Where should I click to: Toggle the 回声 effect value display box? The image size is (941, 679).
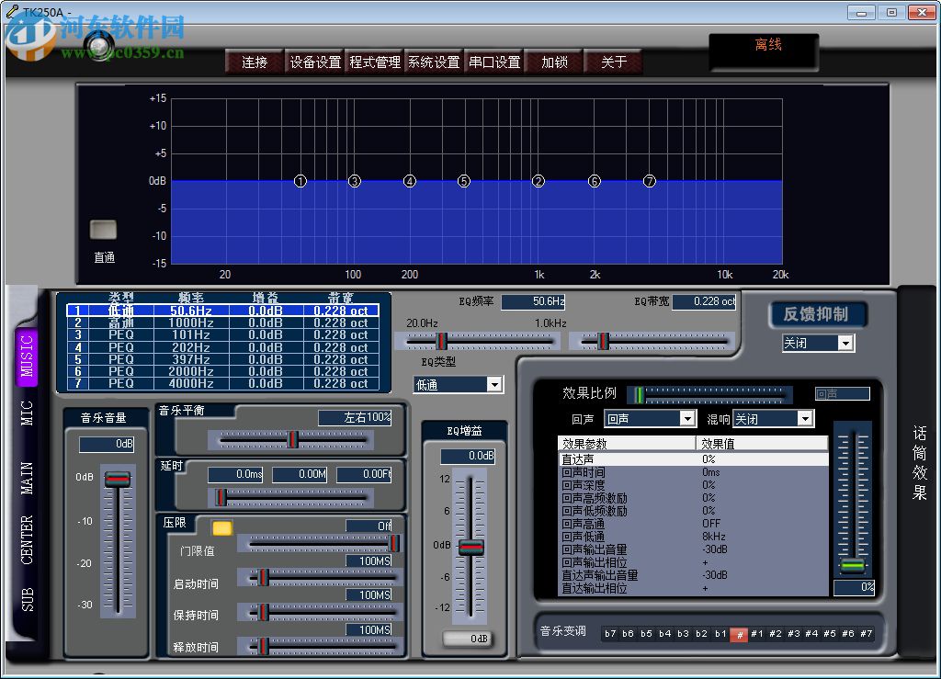pyautogui.click(x=844, y=393)
